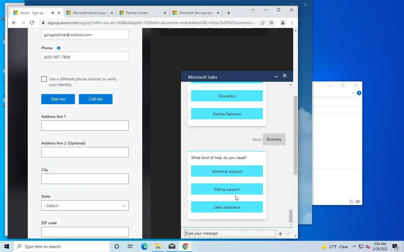Open the Windows Start menu

pyautogui.click(x=7, y=246)
